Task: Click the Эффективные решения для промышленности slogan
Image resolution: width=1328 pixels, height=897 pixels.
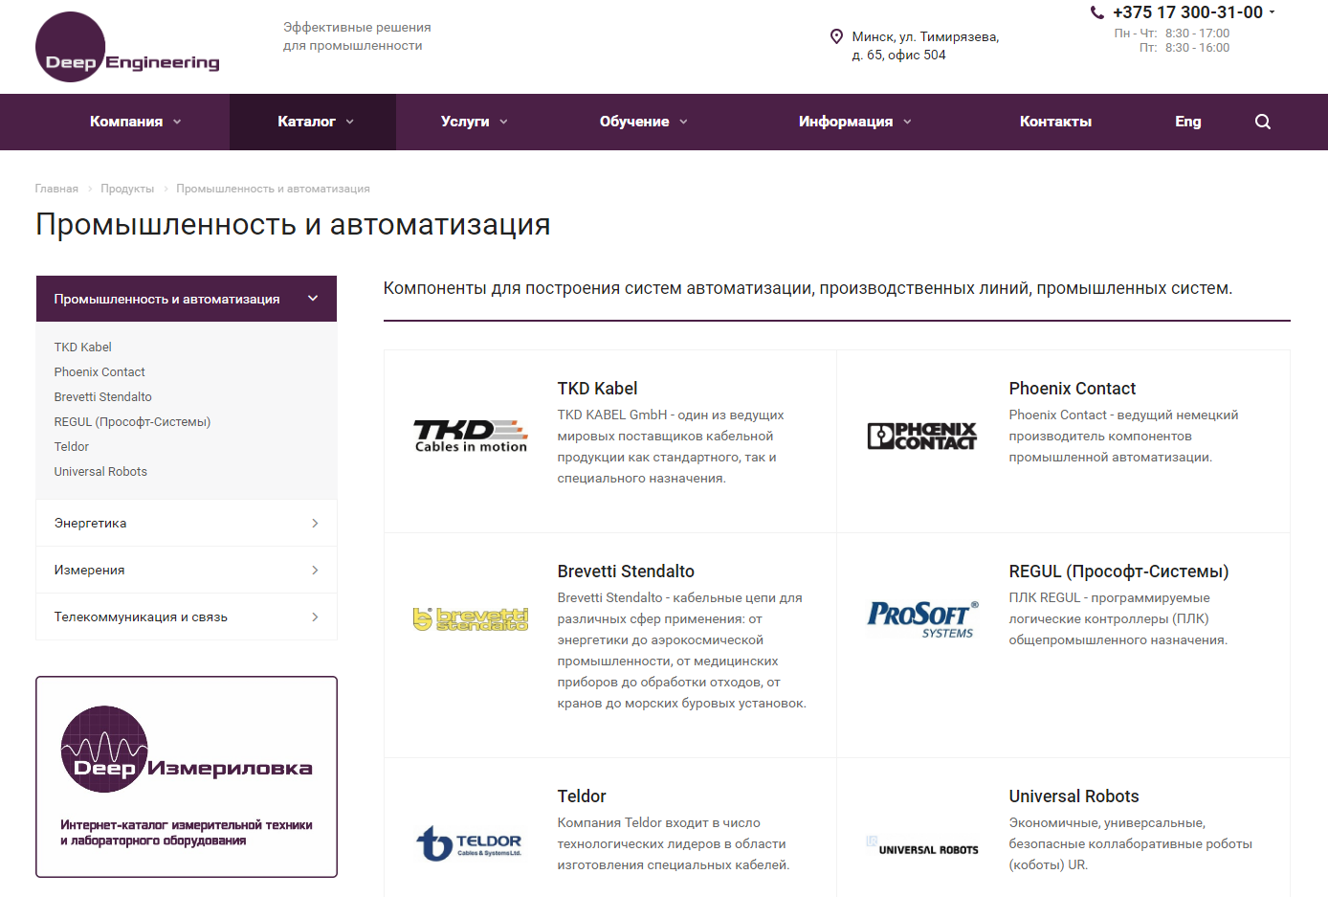Action: (357, 36)
